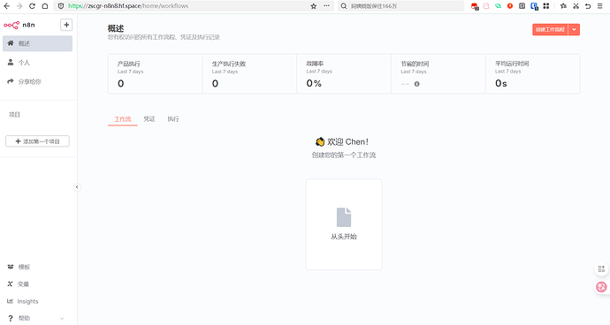
Task: Open 变量 variables in sidebar
Action: (23, 284)
